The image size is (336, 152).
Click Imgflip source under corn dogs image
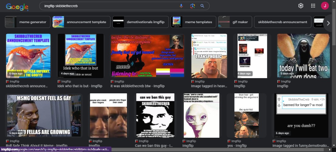286,81
